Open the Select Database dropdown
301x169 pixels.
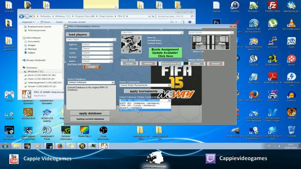coord(91,83)
